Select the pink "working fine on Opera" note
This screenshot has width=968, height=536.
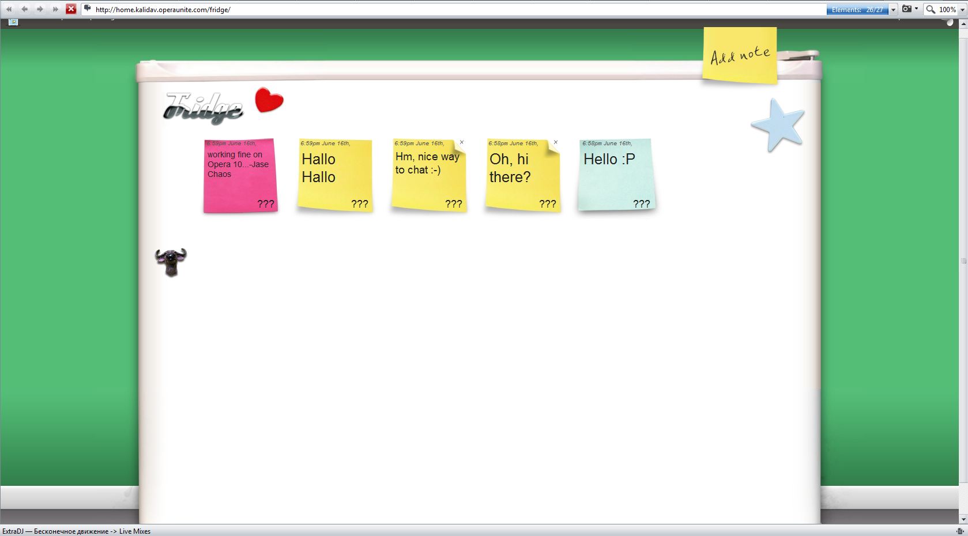pyautogui.click(x=240, y=176)
